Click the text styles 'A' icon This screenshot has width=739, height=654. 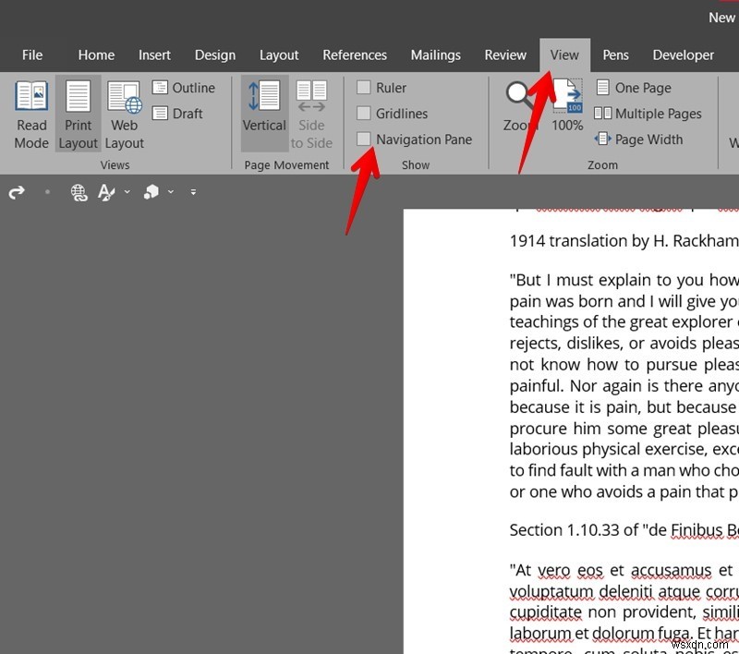[106, 192]
